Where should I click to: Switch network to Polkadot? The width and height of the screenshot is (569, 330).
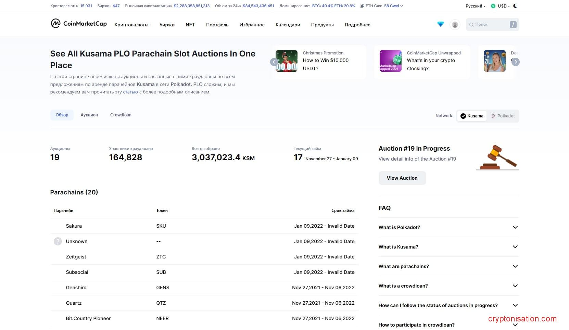(x=503, y=116)
